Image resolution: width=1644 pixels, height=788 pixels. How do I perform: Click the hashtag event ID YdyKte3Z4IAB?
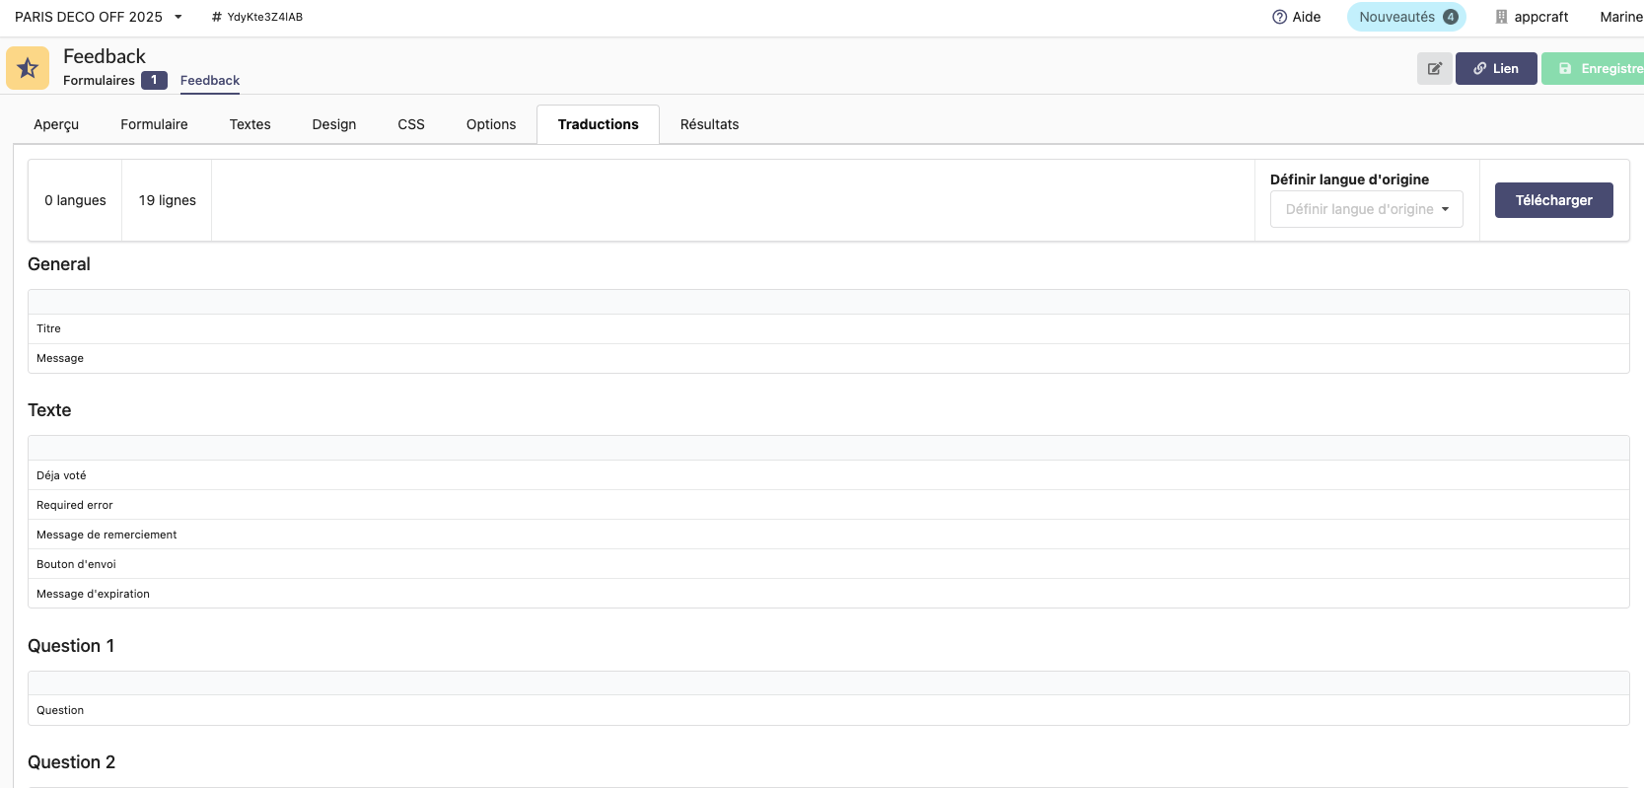click(x=257, y=17)
